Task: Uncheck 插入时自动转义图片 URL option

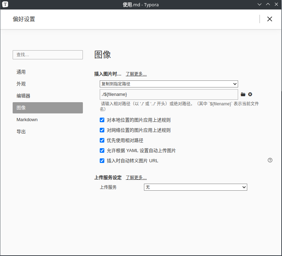Action: tap(102, 161)
